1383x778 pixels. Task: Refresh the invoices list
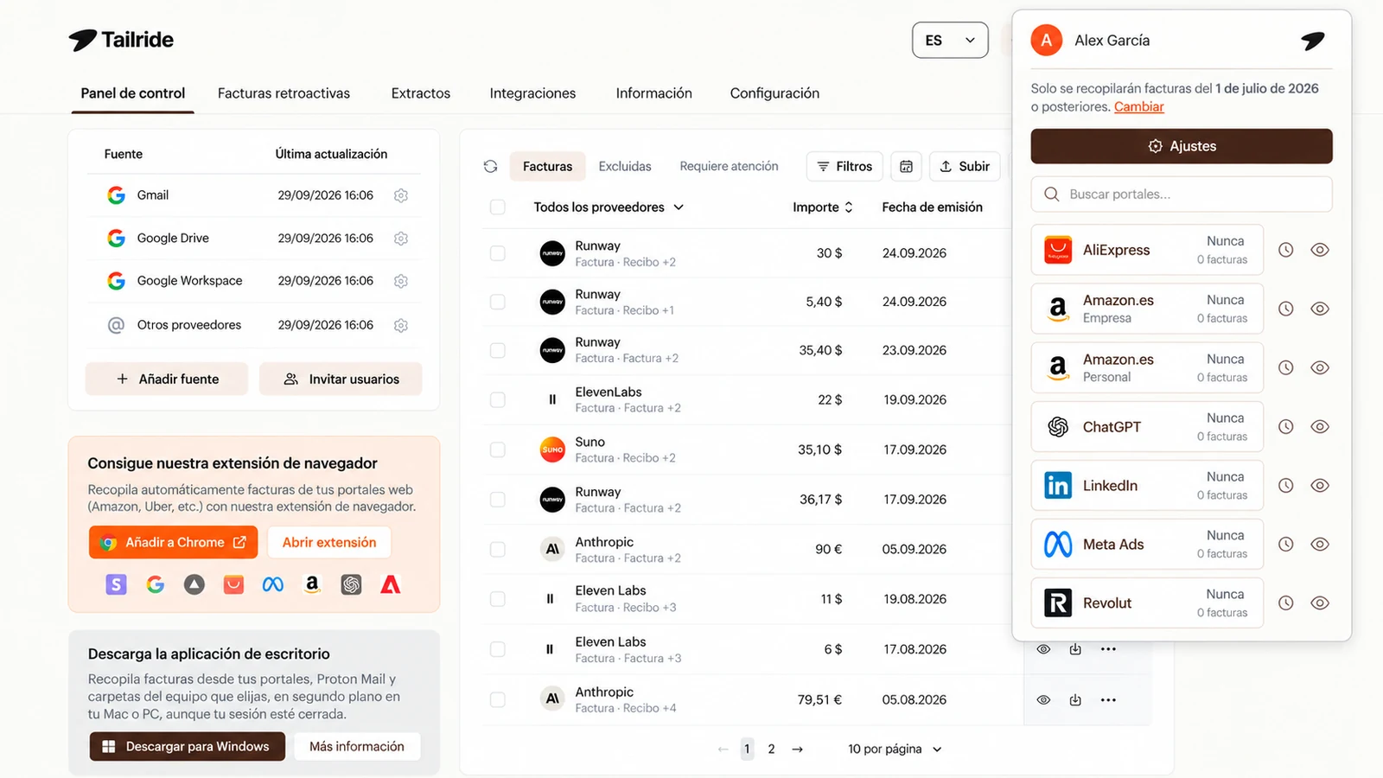pos(491,166)
